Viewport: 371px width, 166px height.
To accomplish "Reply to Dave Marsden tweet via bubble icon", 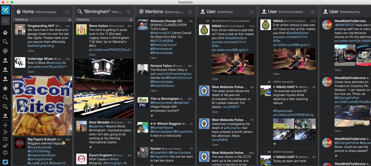I will [x=90, y=147].
